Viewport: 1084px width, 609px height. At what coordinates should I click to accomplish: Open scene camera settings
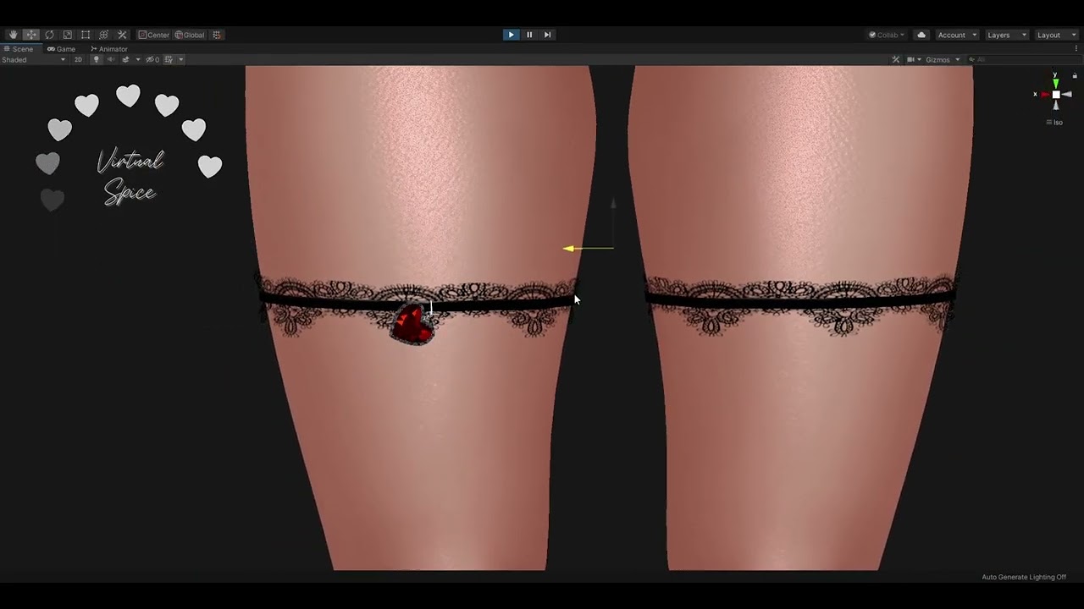(914, 60)
